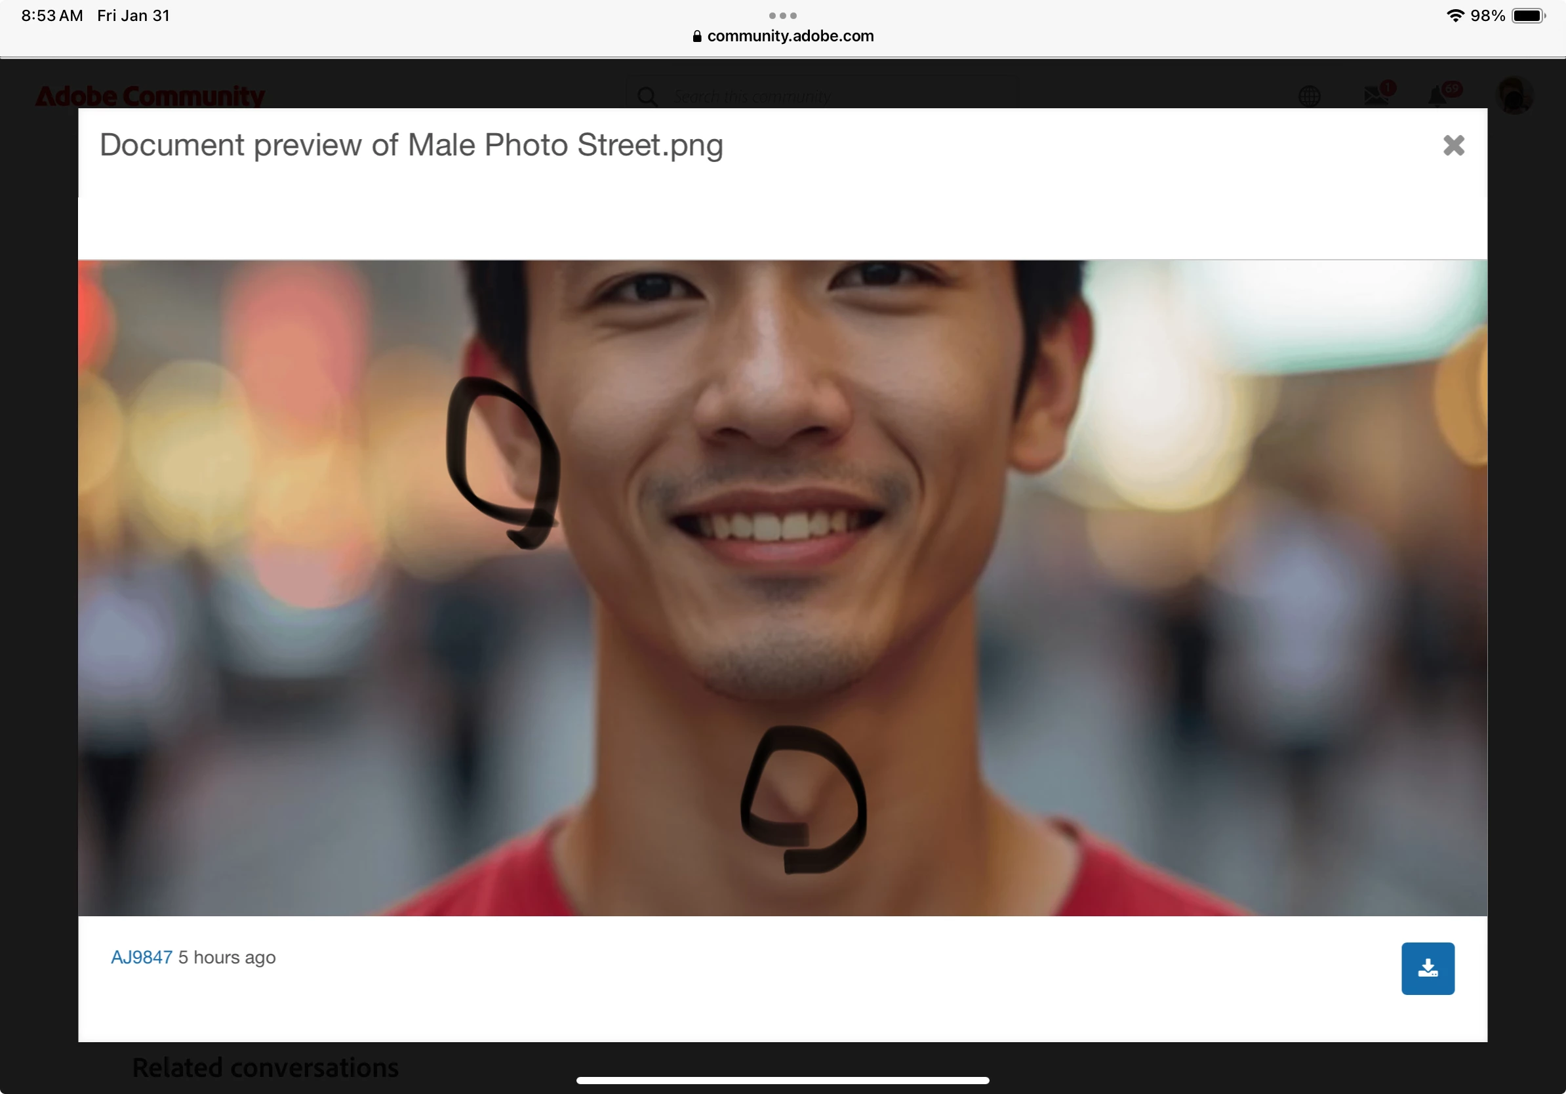Screen dimensions: 1566x1094
Task: Close the Male Photo Street.png preview
Action: 1453,145
